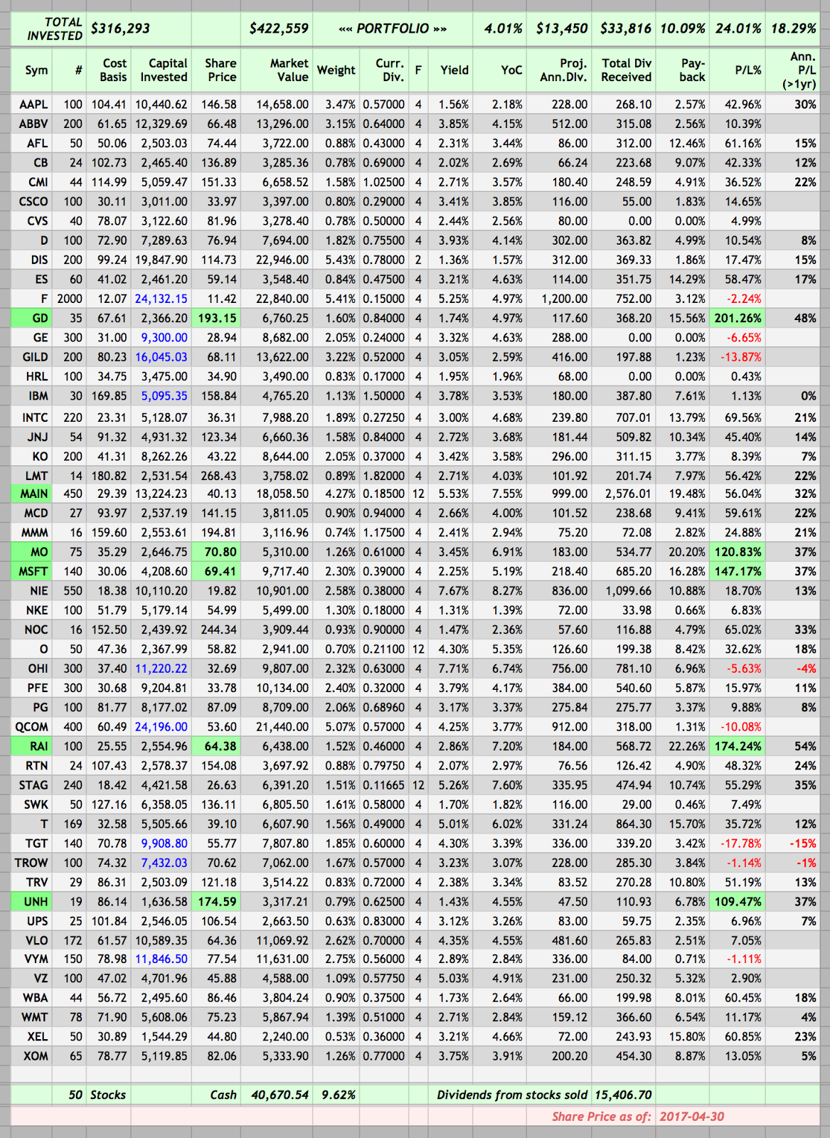Viewport: 830px width, 1138px height.
Task: Click NIE's yield 7.67%
Action: point(450,590)
